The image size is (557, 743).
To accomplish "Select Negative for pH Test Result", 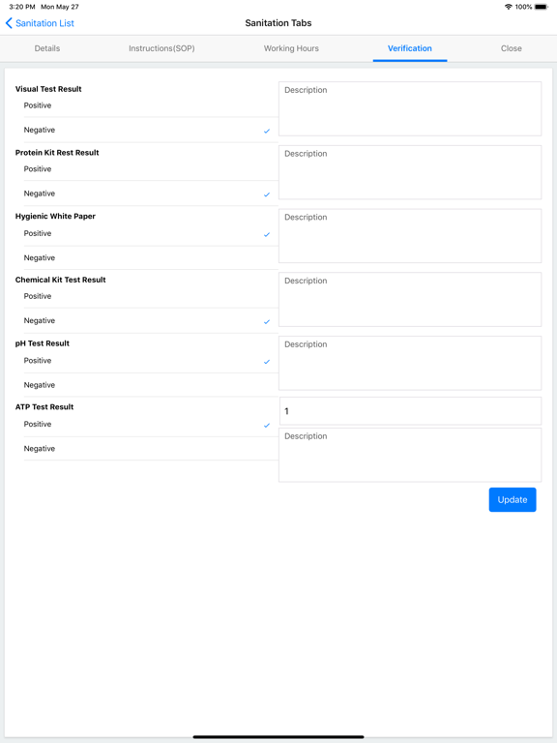I will (x=151, y=385).
